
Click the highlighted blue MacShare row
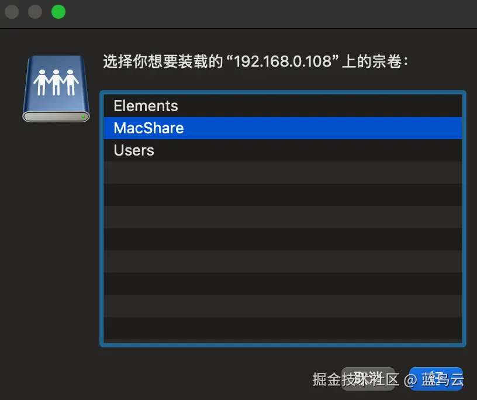click(x=234, y=127)
